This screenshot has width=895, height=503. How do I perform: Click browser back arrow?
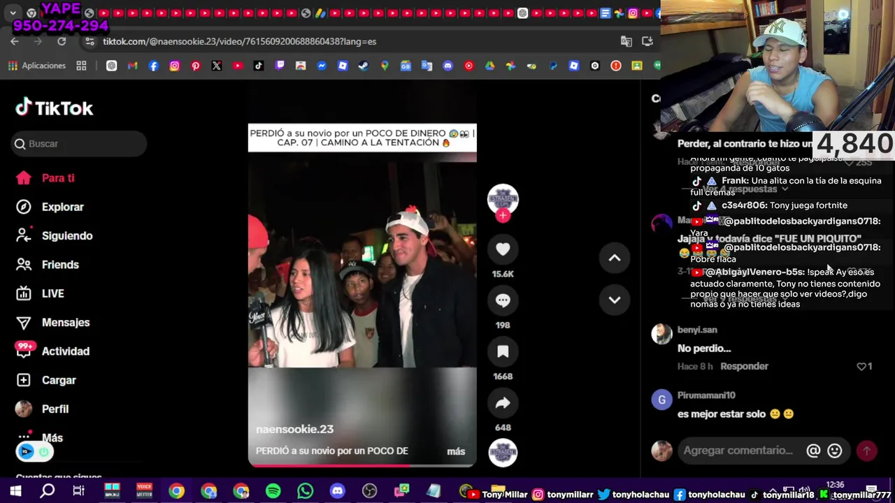[x=15, y=41]
